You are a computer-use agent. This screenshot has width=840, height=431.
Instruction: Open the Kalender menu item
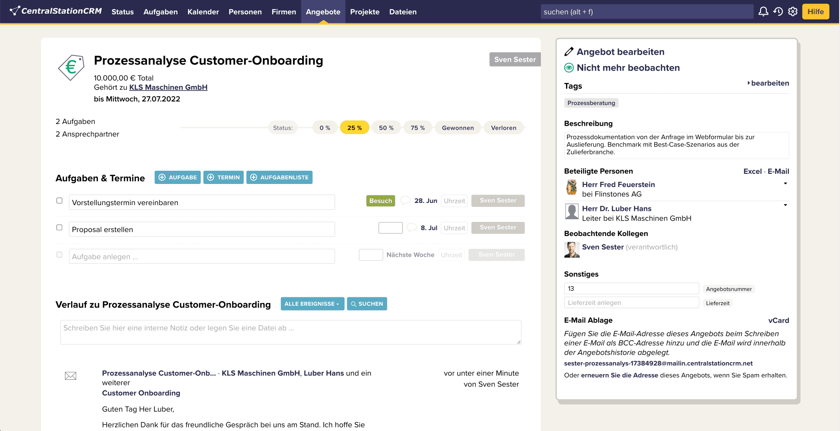tap(203, 12)
